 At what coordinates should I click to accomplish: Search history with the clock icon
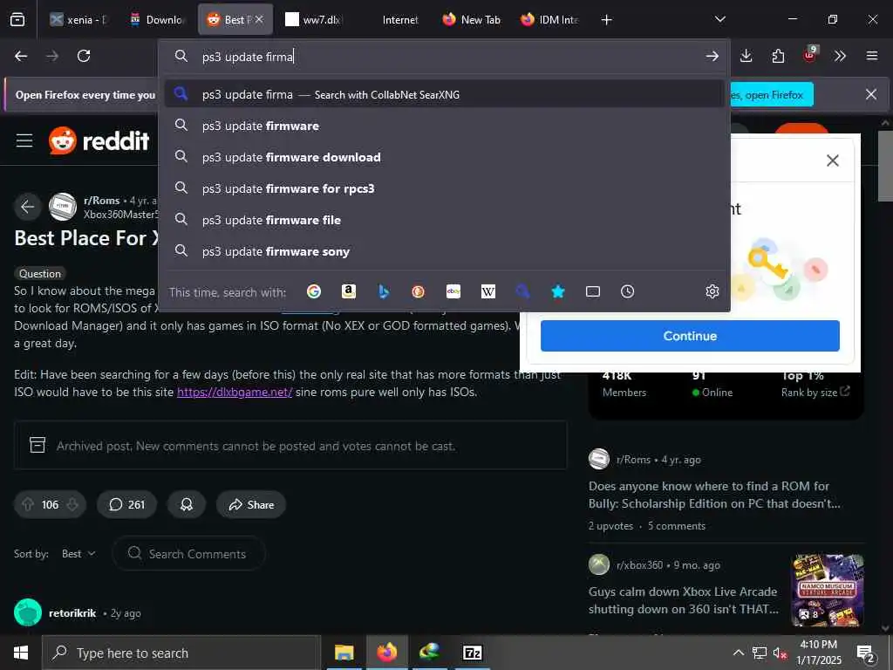tap(627, 291)
